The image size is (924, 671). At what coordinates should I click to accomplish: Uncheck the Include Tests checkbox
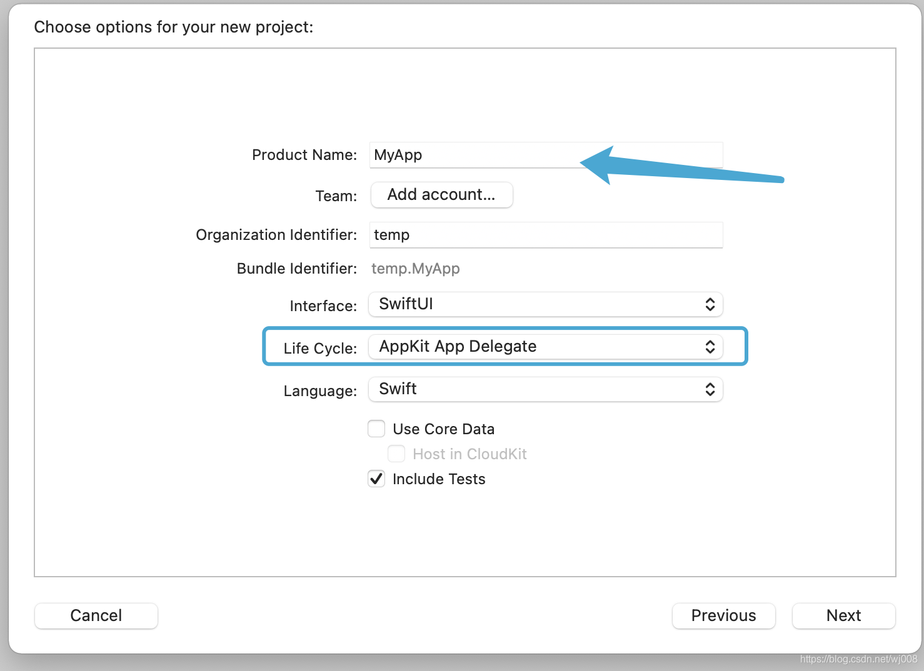(376, 479)
